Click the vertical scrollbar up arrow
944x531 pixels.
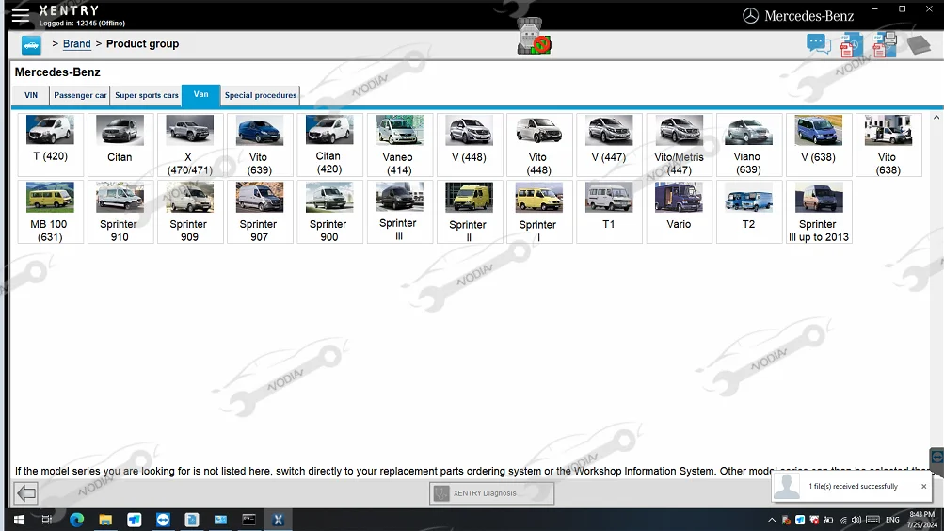[x=936, y=118]
